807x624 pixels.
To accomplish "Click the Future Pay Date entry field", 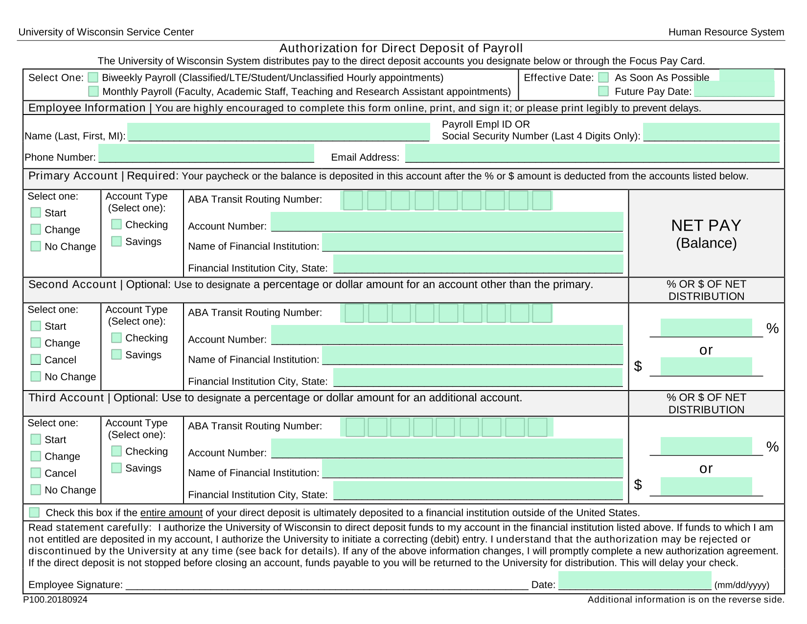I will pyautogui.click(x=735, y=89).
